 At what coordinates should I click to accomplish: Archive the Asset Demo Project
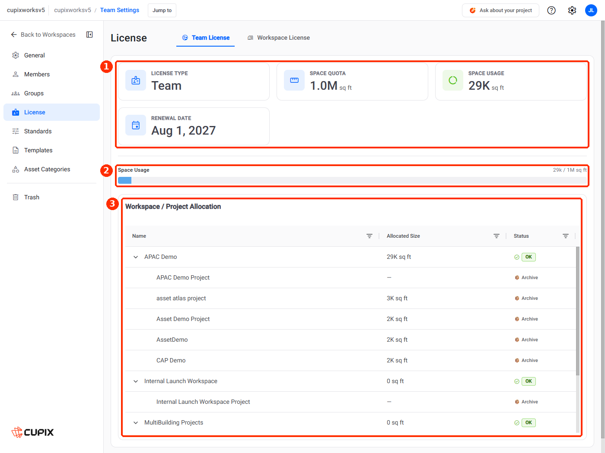click(526, 319)
